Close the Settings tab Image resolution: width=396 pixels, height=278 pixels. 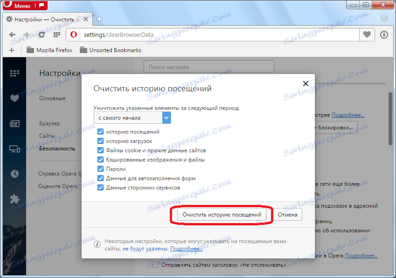86,19
